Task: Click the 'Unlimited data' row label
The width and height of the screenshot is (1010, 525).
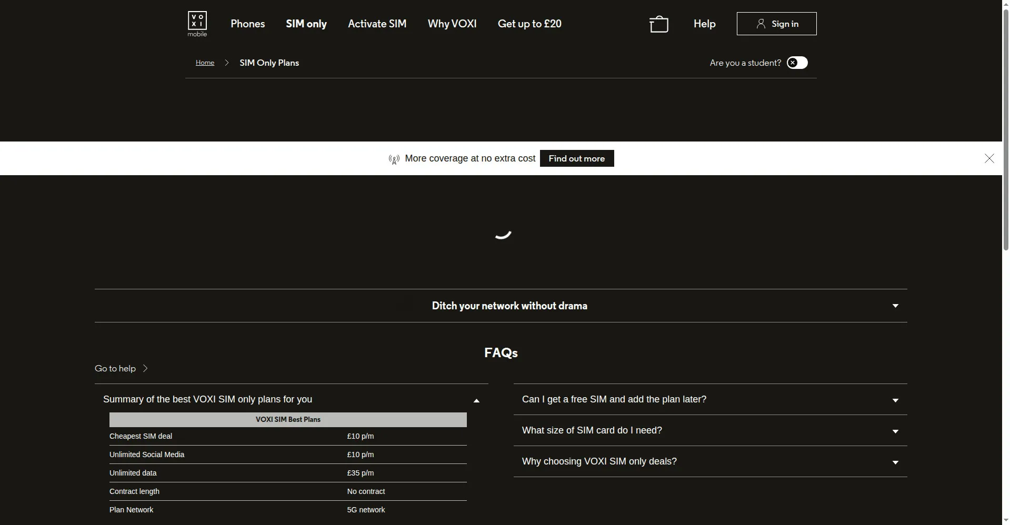Action: click(133, 473)
